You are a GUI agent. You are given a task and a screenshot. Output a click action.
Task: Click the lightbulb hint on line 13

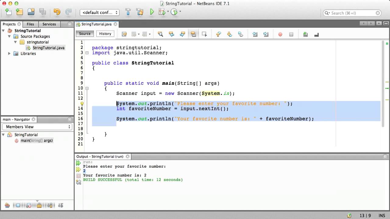(82, 104)
